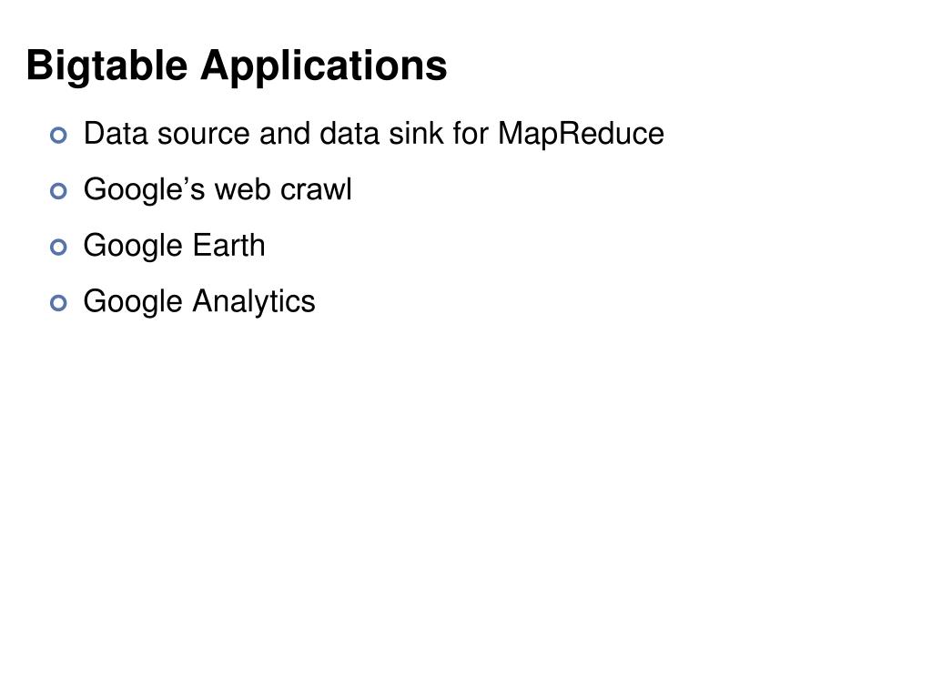Select the word Bigtable in the title
This screenshot has height=699, width=932.
(x=107, y=66)
